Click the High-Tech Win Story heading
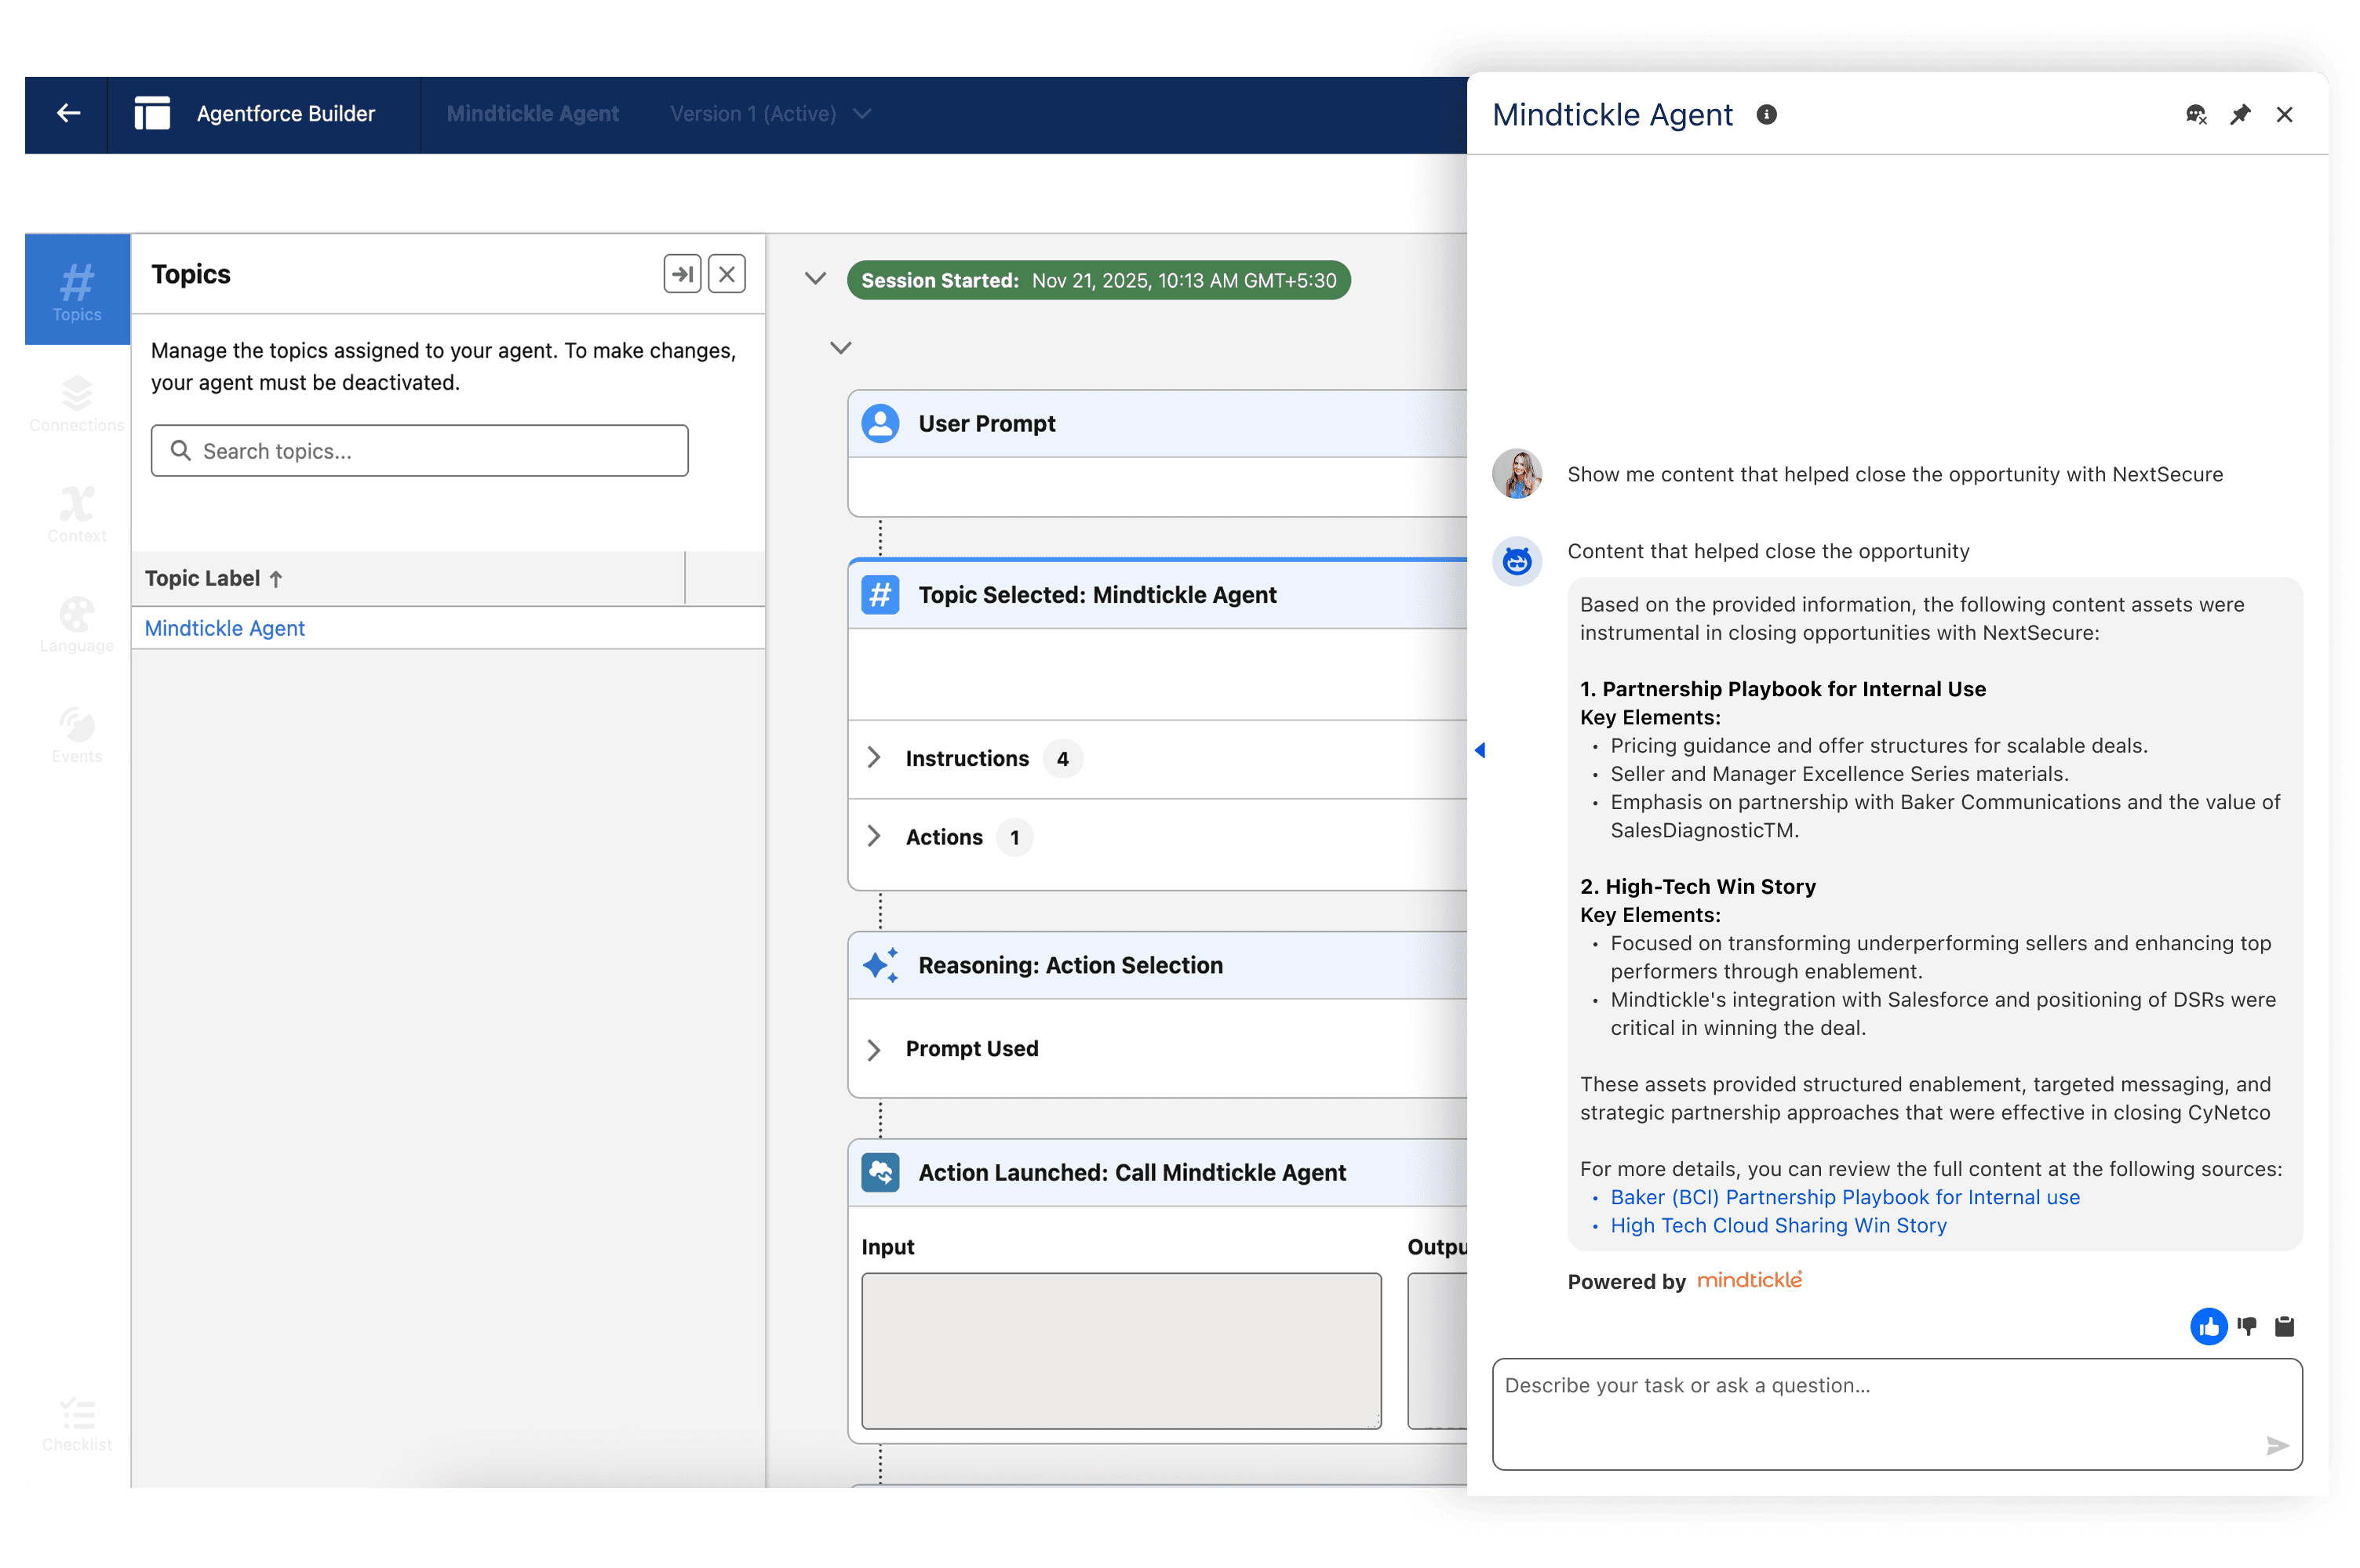Viewport: 2360px width, 1568px height. (1697, 886)
